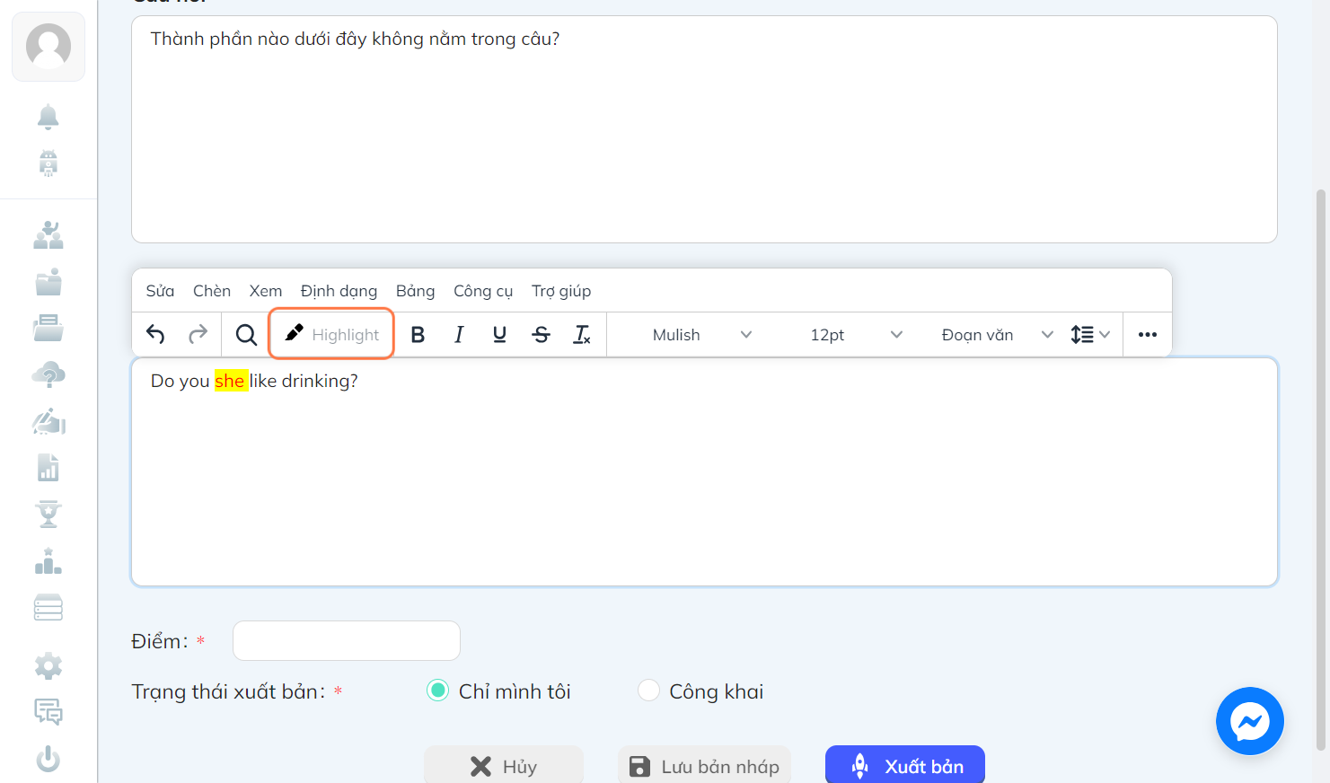This screenshot has width=1330, height=783.
Task: Open the settings gear in sidebar
Action: tap(48, 665)
